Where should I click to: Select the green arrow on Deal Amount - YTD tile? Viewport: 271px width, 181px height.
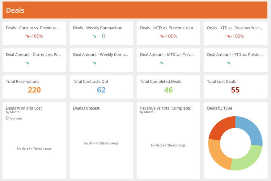click(228, 62)
